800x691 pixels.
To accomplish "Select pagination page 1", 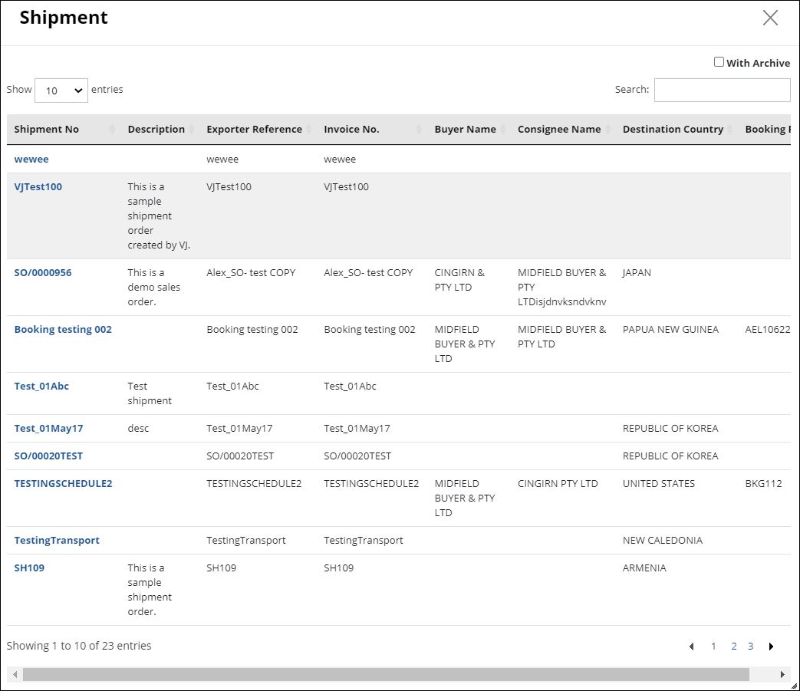I will (x=713, y=646).
